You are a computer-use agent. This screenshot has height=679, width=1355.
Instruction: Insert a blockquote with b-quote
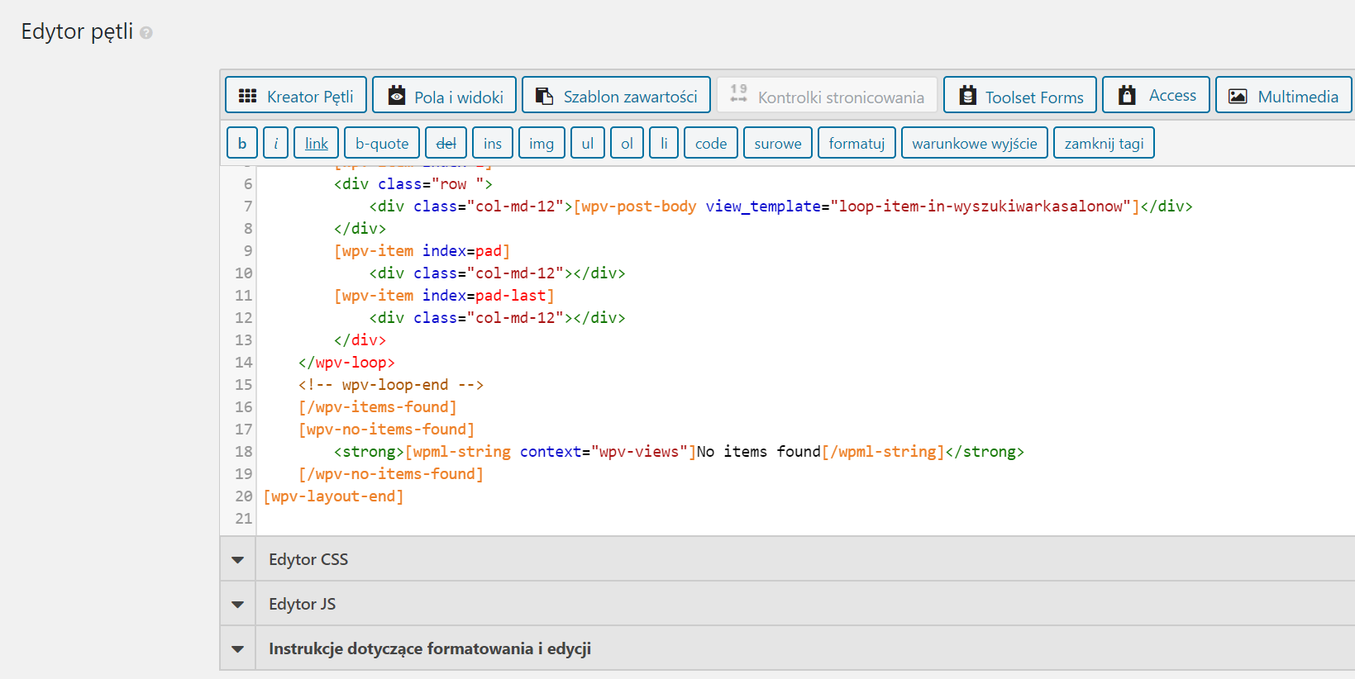pyautogui.click(x=382, y=143)
